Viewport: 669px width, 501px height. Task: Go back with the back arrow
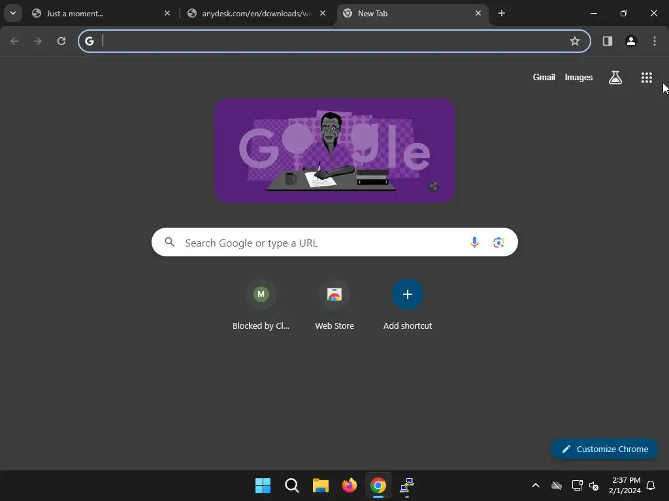(14, 41)
